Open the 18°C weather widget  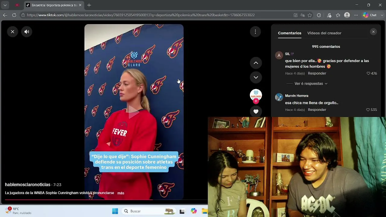(x=18, y=211)
